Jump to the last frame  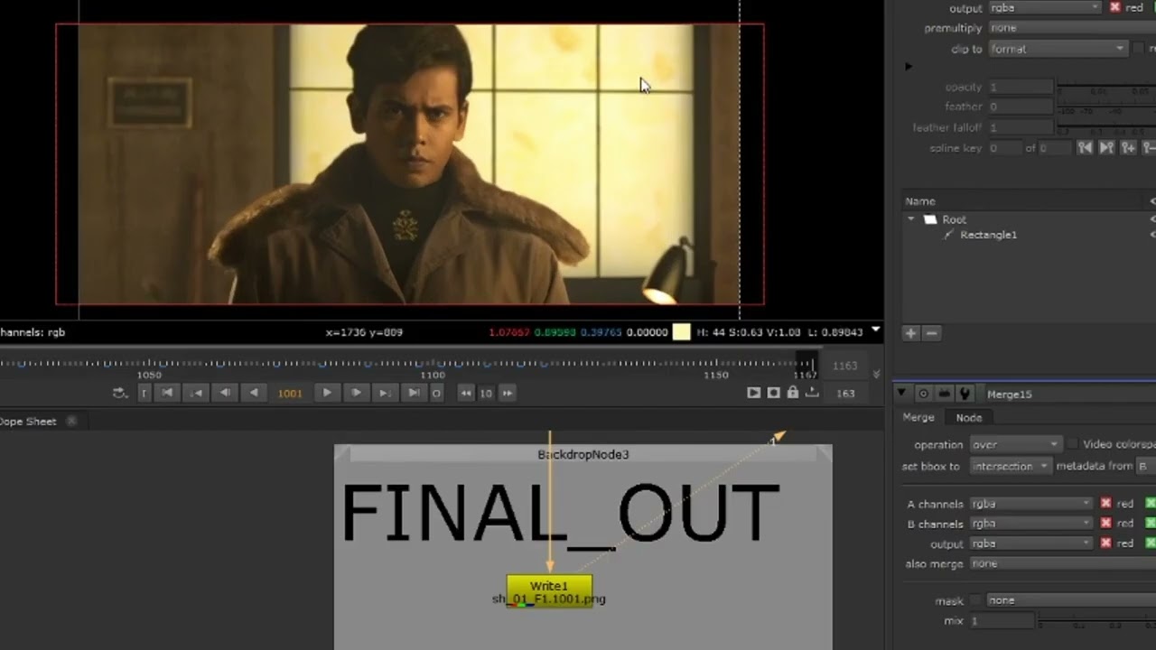pyautogui.click(x=414, y=393)
